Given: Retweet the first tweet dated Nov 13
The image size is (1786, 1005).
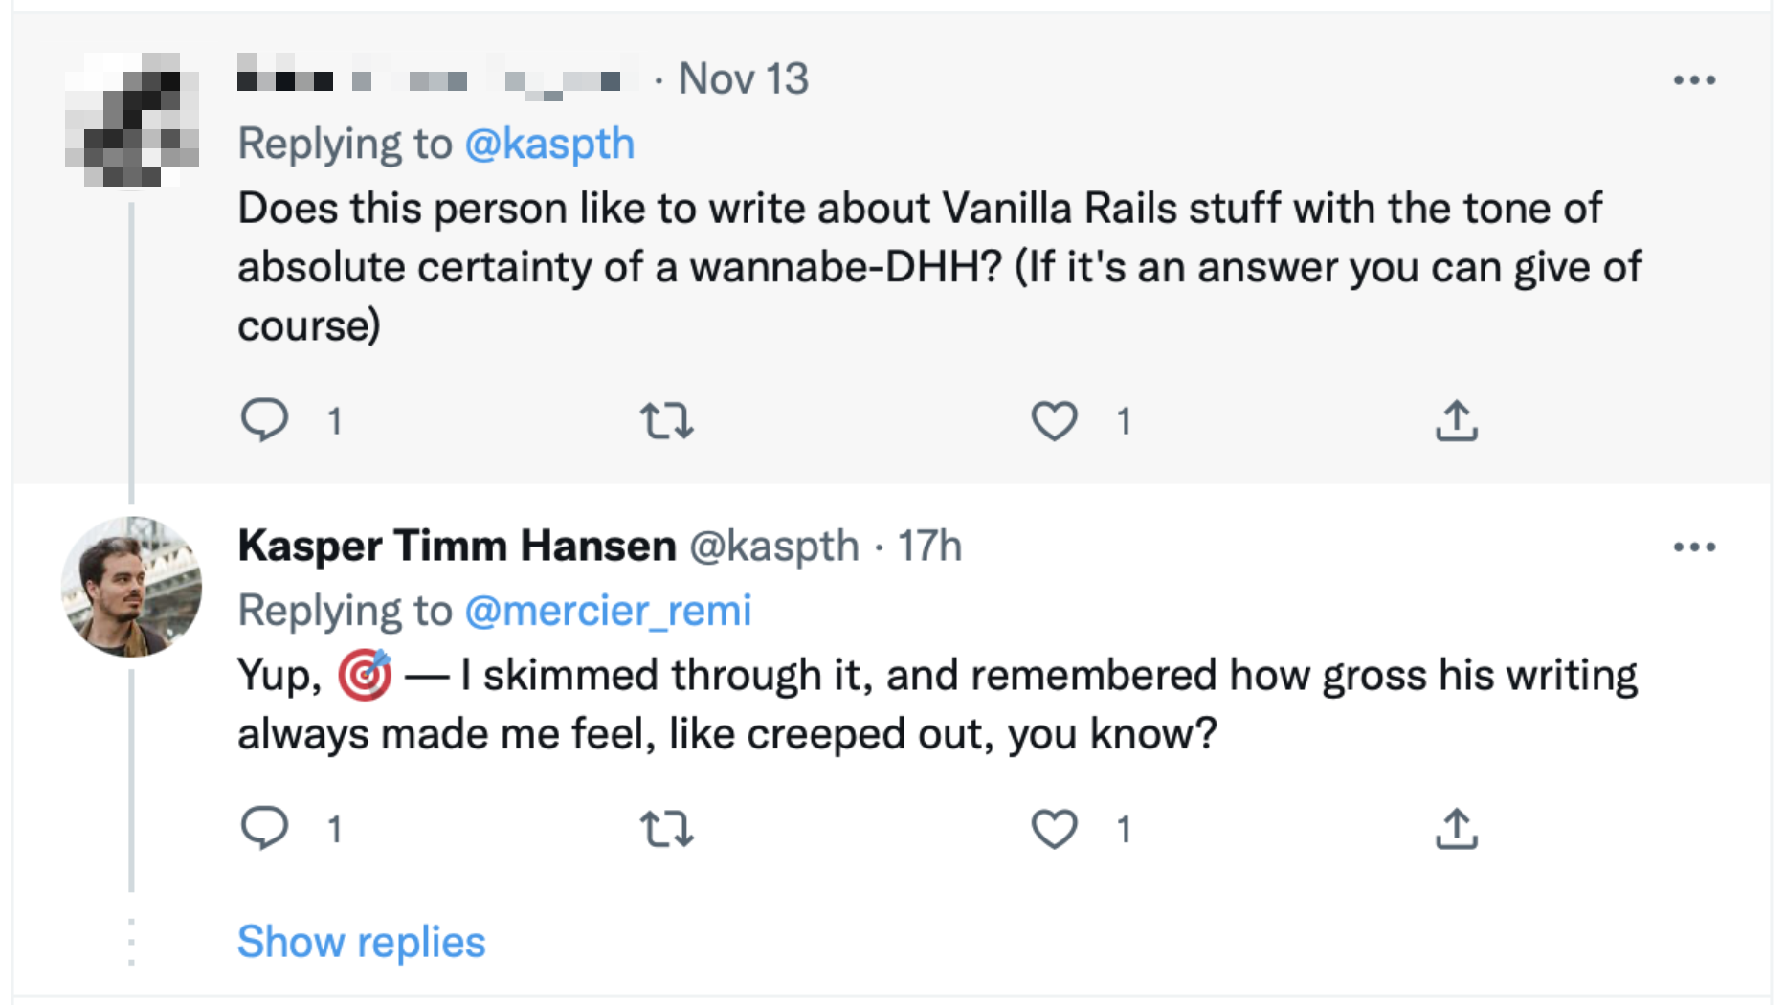Looking at the screenshot, I should (666, 420).
